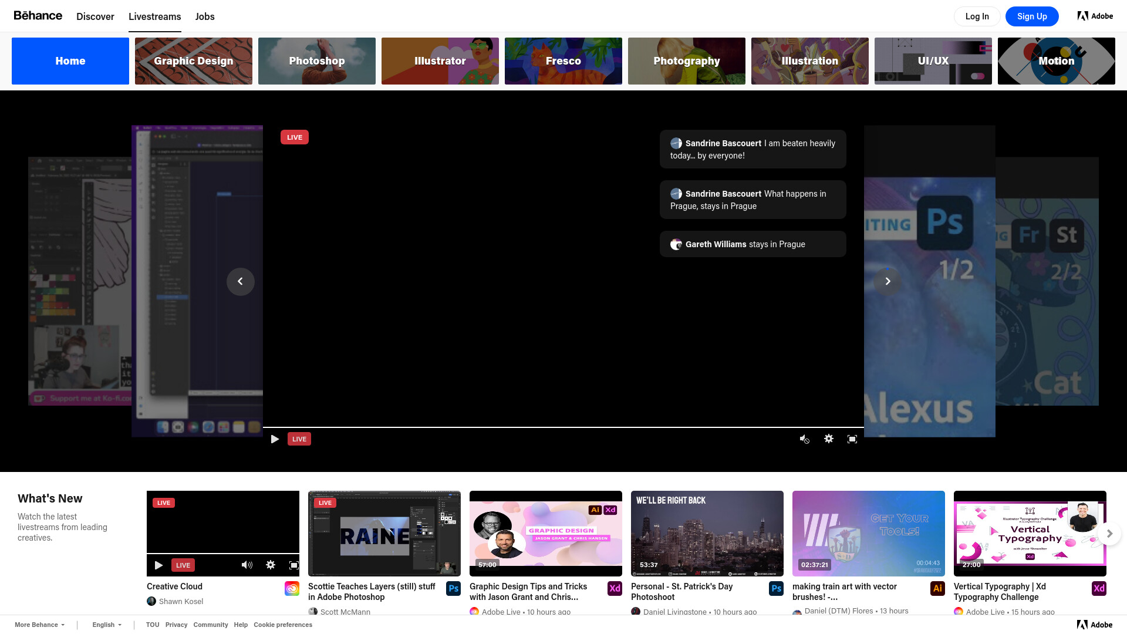Play the main livestream video

[275, 439]
